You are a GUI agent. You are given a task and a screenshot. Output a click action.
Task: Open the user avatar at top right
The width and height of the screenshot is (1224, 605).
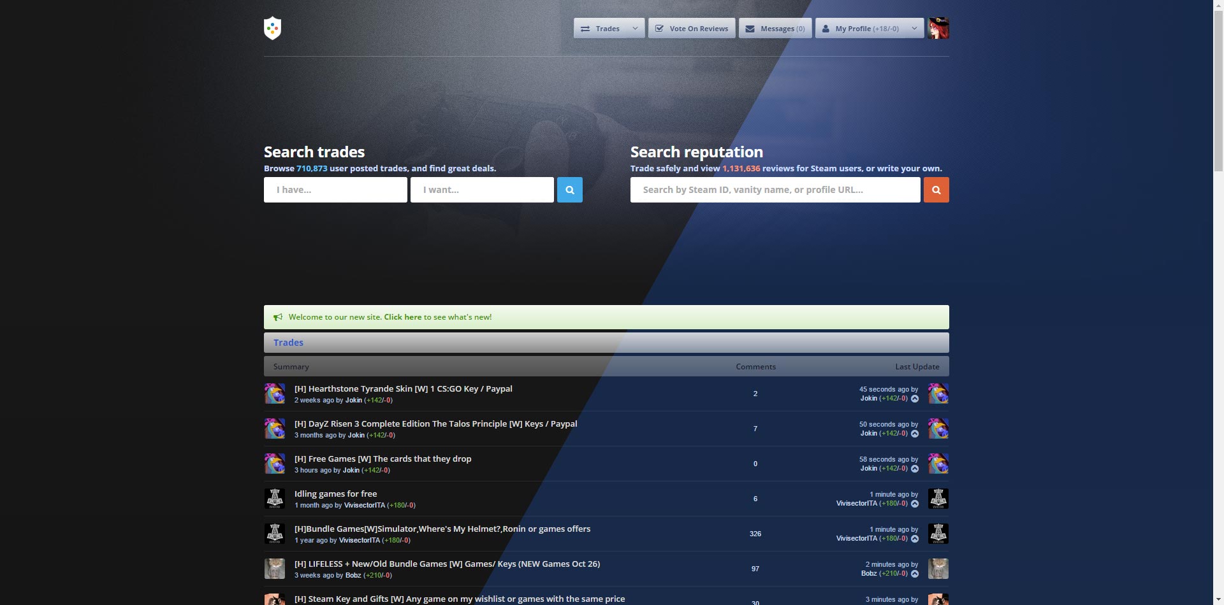pyautogui.click(x=938, y=28)
